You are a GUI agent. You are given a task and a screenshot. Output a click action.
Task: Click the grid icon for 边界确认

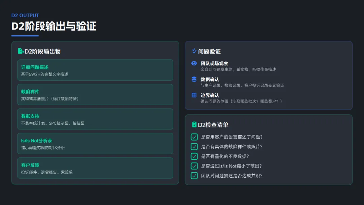pos(194,95)
